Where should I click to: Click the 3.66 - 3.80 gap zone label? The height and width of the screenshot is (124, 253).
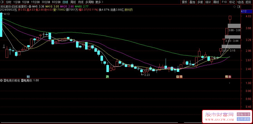[234, 30]
